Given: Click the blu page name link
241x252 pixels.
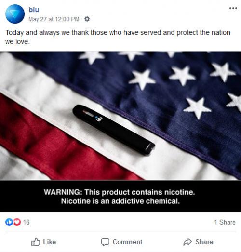Looking at the screenshot, I should (x=34, y=10).
